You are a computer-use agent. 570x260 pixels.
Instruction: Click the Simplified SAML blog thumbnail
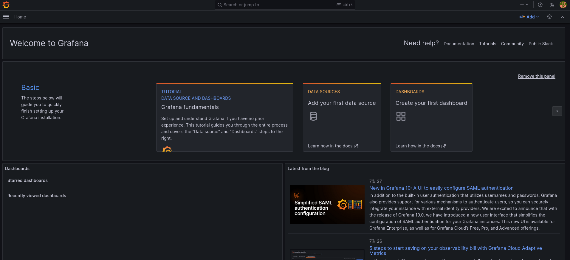327,204
